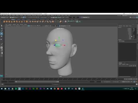The image size is (138, 103).
Task: Open the shelf options gear menu
Action: coord(1,22)
